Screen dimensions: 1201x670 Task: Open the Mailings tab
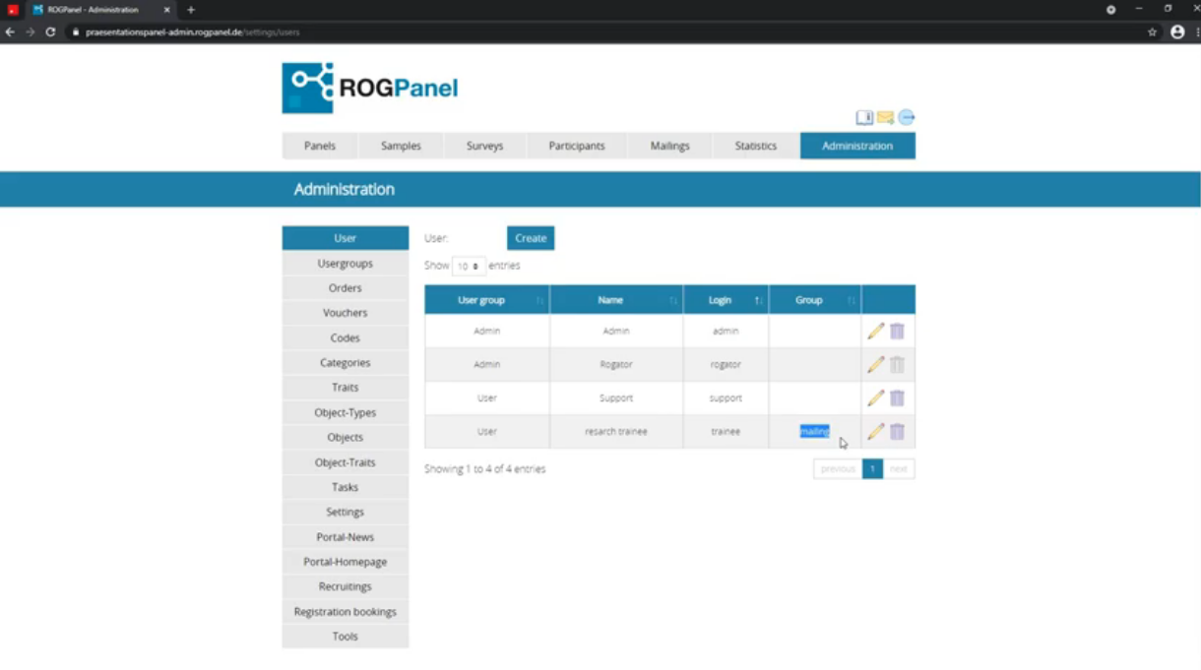click(669, 146)
